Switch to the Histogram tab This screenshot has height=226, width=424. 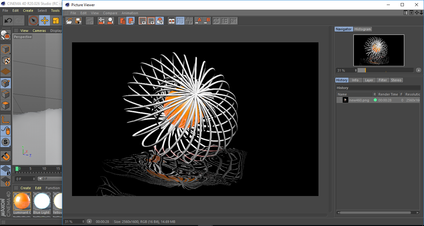[363, 29]
